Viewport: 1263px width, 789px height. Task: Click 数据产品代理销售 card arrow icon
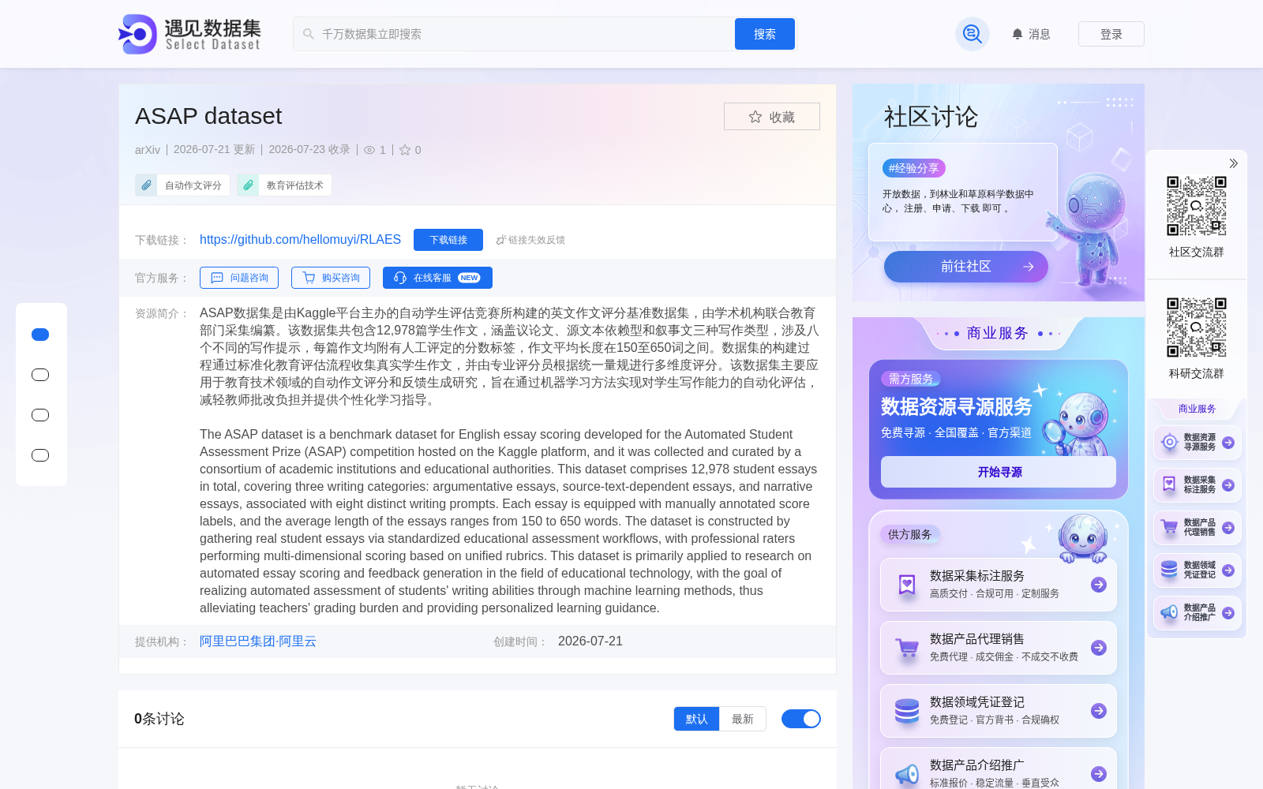tap(1099, 648)
